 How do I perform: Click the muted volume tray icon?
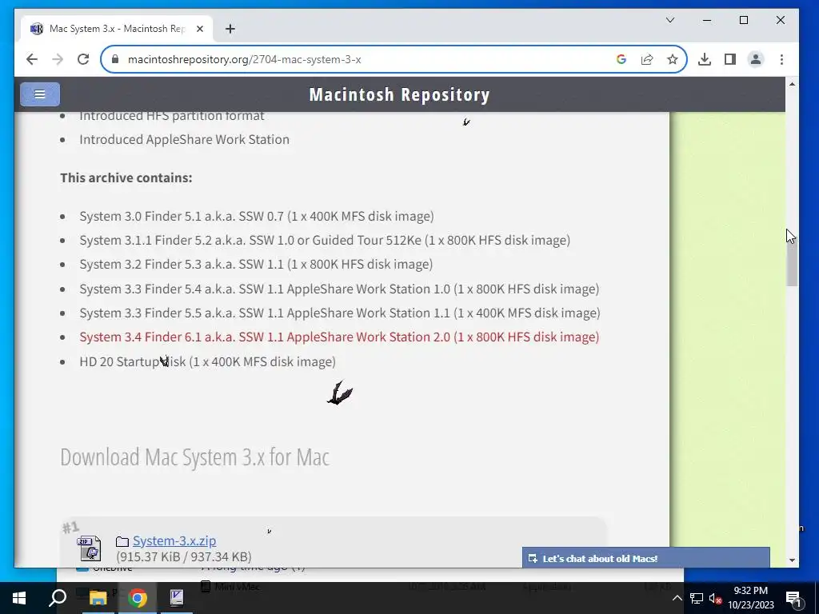(716, 598)
